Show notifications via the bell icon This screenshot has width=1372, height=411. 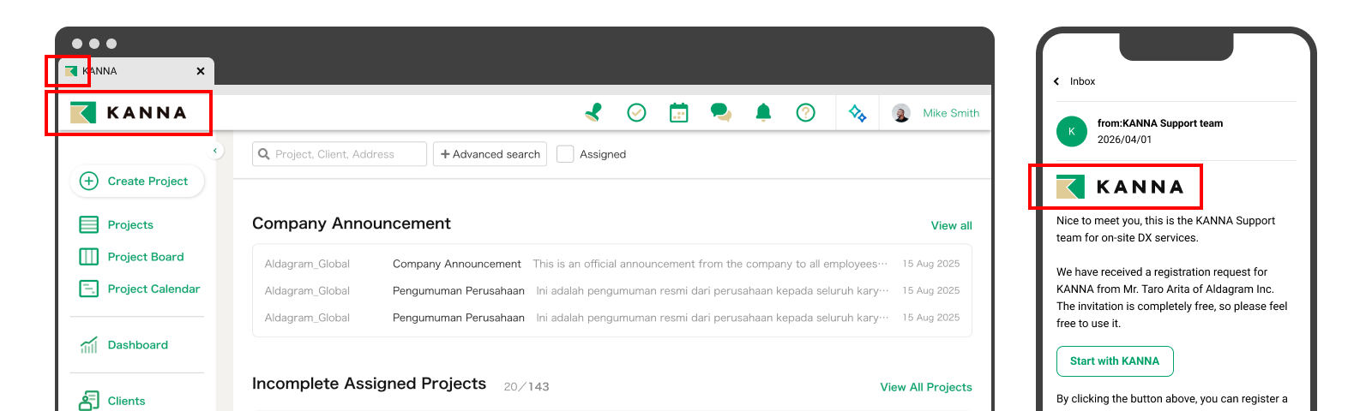click(x=763, y=112)
